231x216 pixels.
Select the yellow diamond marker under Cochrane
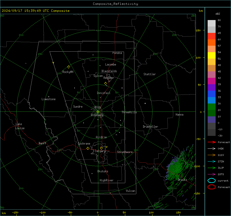click(88, 148)
